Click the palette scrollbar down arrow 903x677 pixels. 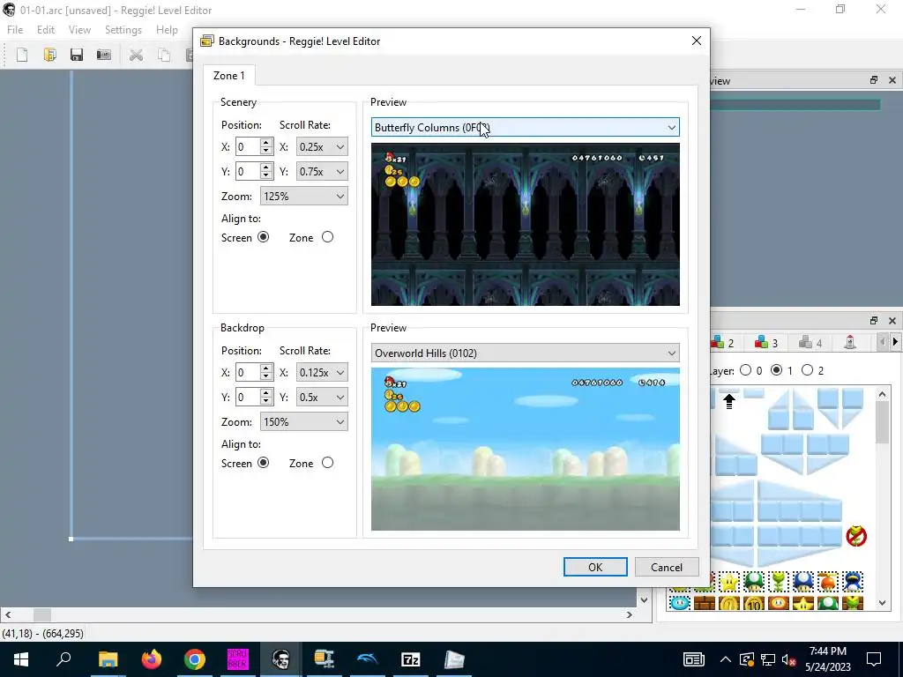click(x=882, y=603)
